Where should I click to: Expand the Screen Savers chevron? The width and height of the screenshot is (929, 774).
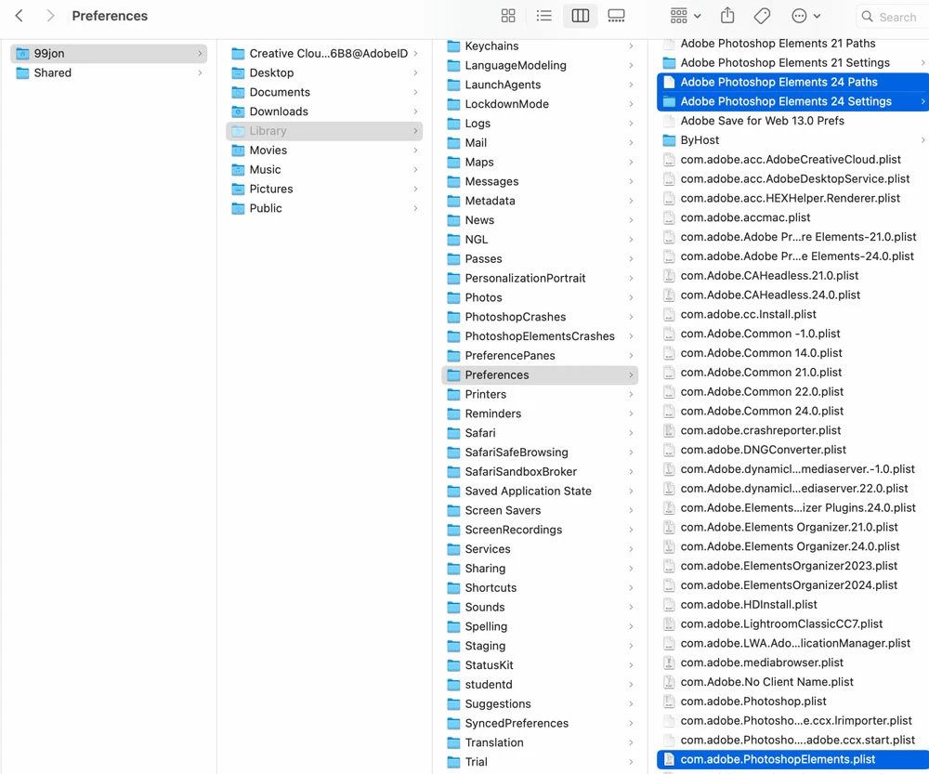tap(631, 510)
